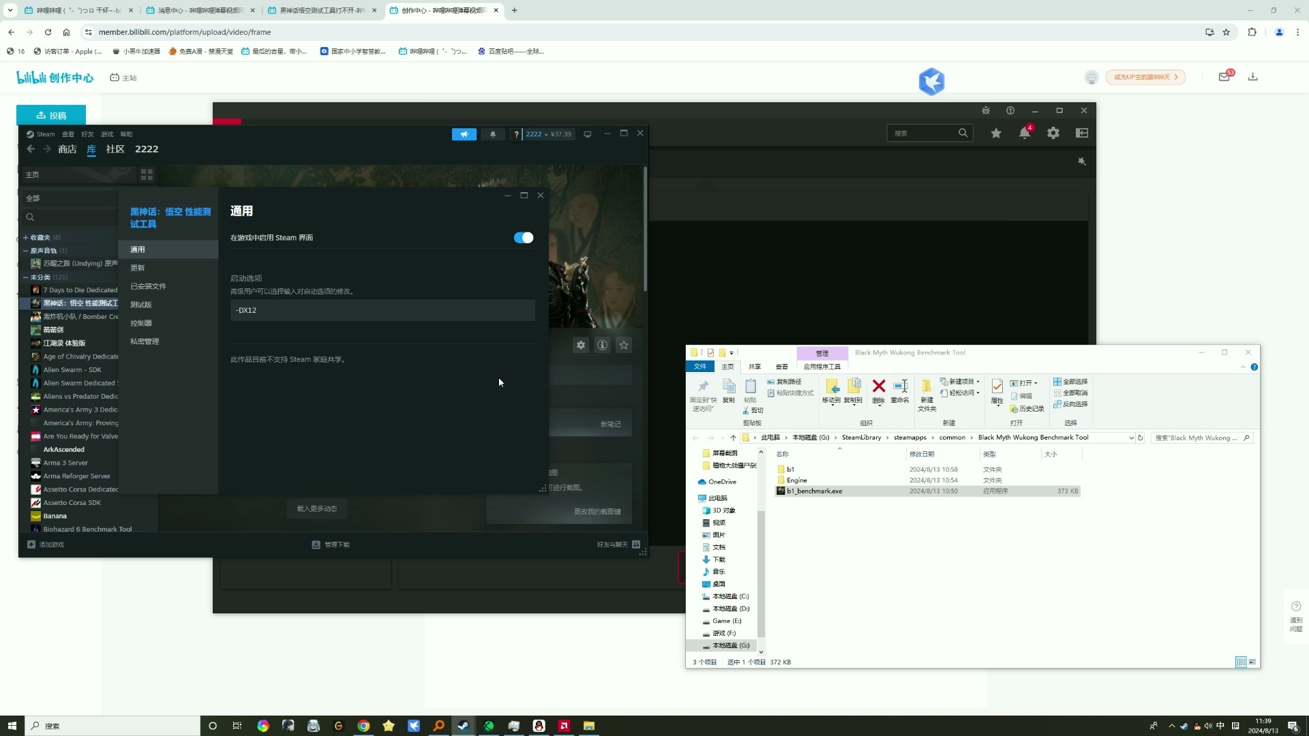This screenshot has height=736, width=1309.
Task: Click 历史记录 in Explorer ribbon
Action: click(x=1027, y=409)
